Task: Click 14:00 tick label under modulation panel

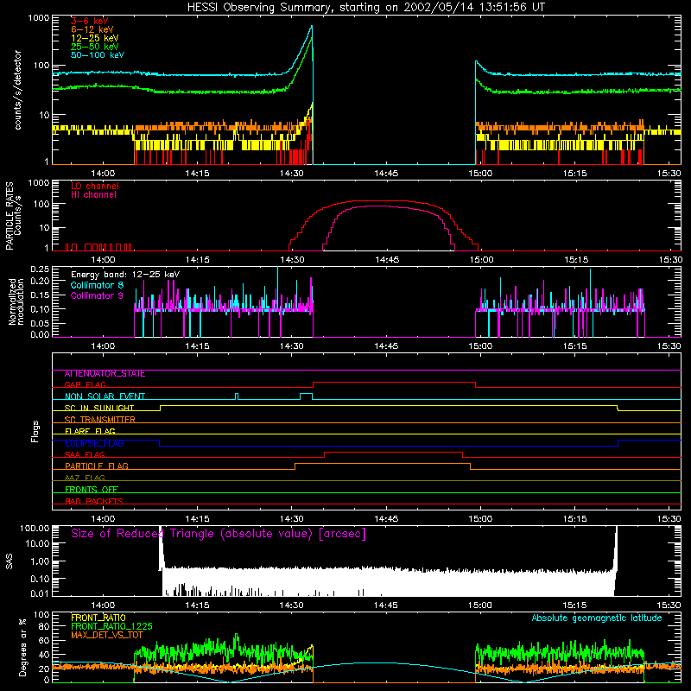Action: pyautogui.click(x=103, y=346)
